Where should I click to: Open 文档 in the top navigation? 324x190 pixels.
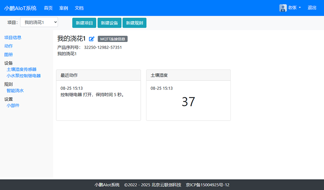tap(79, 8)
